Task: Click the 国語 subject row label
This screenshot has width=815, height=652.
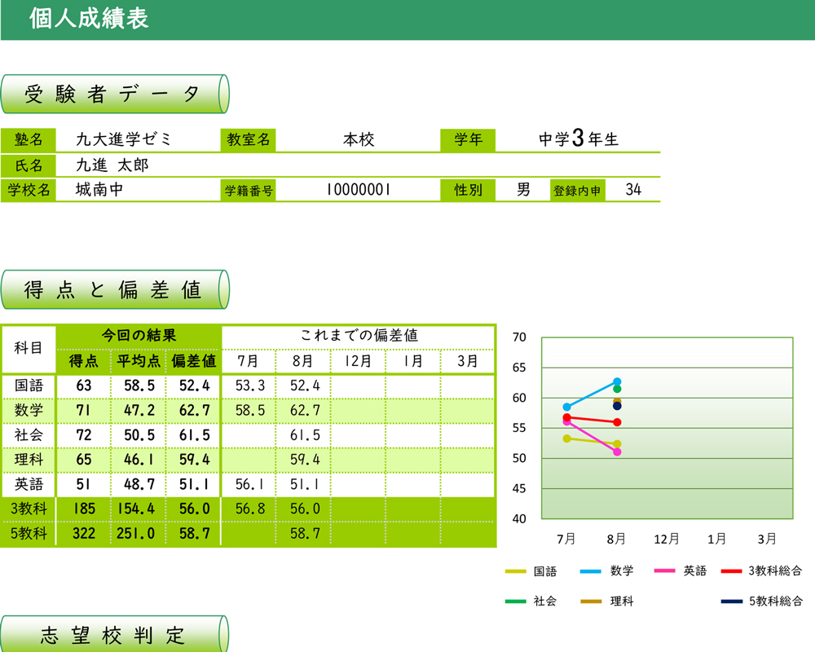Action: tap(29, 385)
